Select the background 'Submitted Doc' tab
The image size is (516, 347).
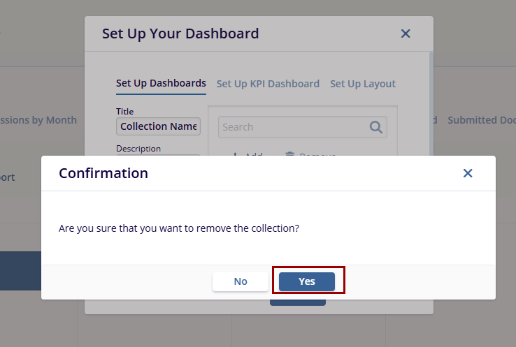(481, 120)
